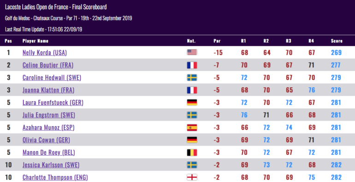Click the R1 column header
355x182 pixels.
[x=243, y=41]
